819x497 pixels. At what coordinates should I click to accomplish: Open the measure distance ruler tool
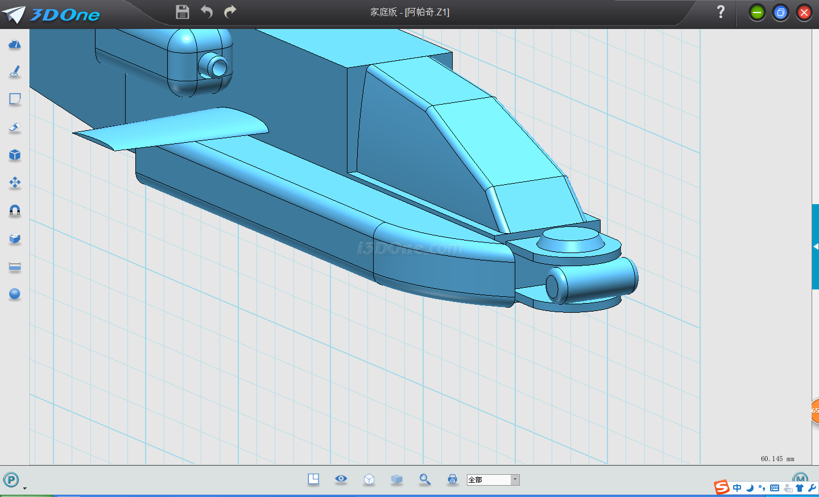click(15, 266)
